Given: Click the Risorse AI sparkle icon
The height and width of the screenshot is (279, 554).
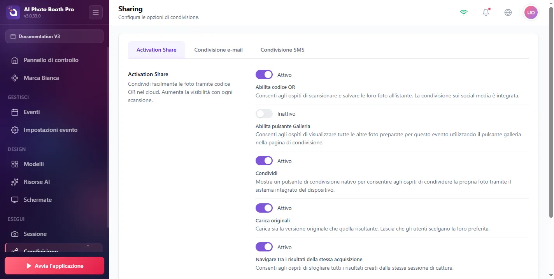Looking at the screenshot, I should click(x=15, y=182).
